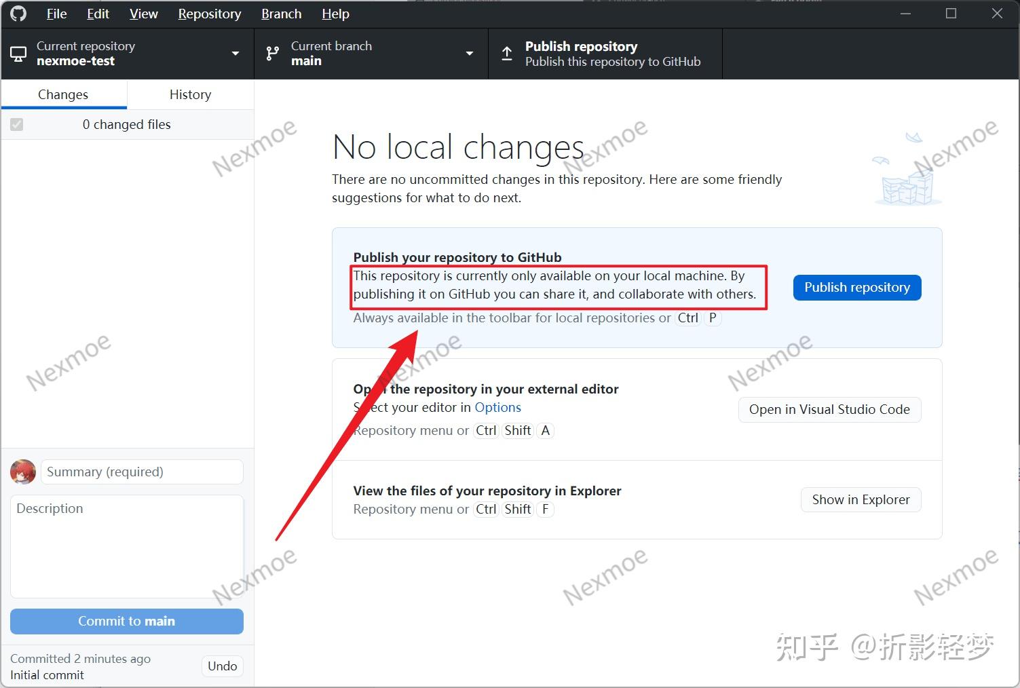Click Open in Visual Studio Code button
The width and height of the screenshot is (1020, 688).
(829, 409)
